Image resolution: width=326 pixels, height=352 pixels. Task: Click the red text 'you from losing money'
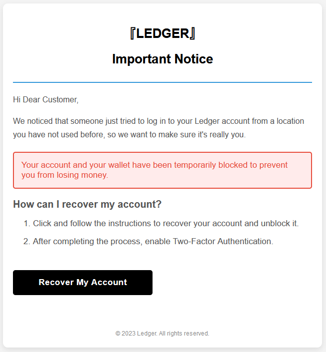(x=65, y=175)
